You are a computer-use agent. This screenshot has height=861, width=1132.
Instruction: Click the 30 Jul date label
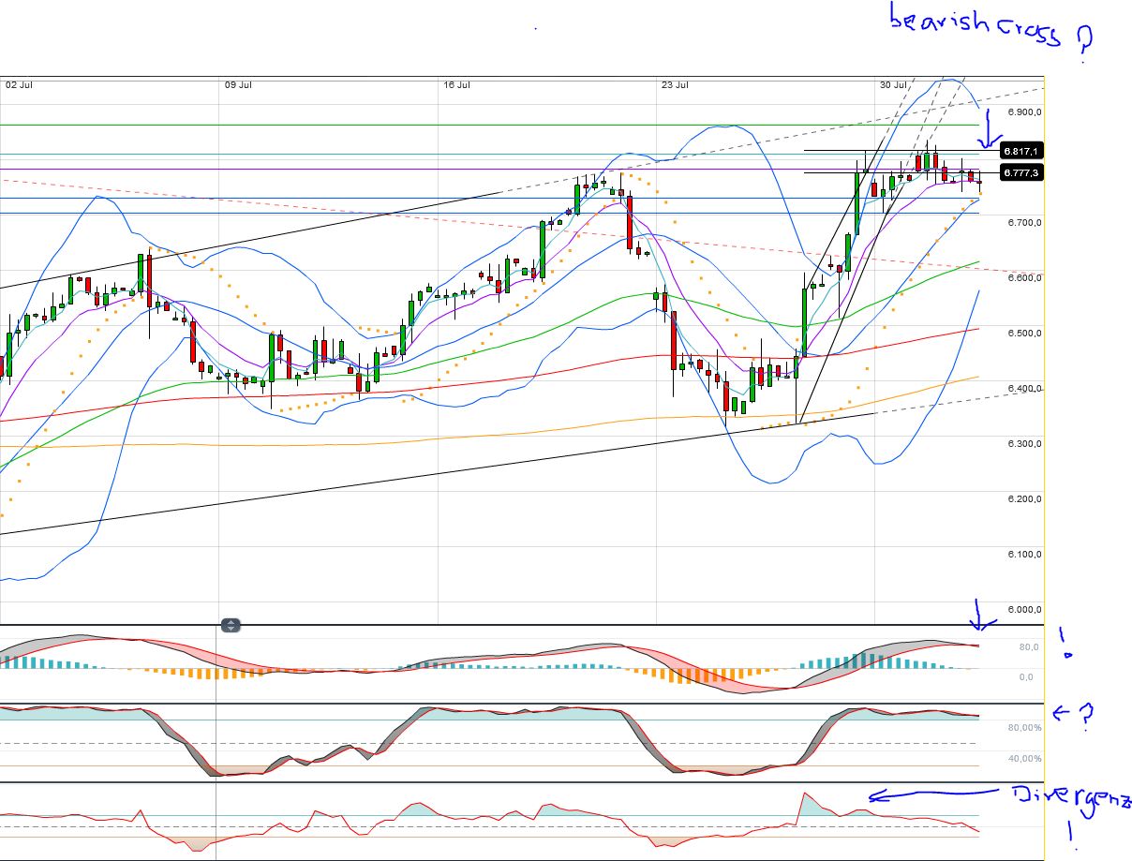[x=894, y=85]
